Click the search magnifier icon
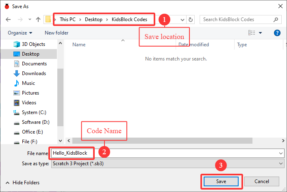Screen dimensions: 287x192 [x=276, y=19]
